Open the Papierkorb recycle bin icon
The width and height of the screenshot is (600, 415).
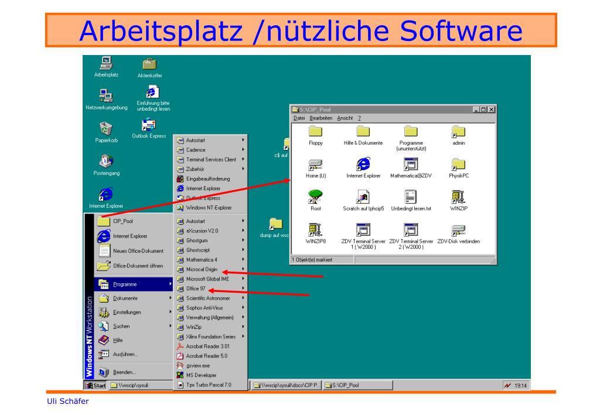pos(107,132)
